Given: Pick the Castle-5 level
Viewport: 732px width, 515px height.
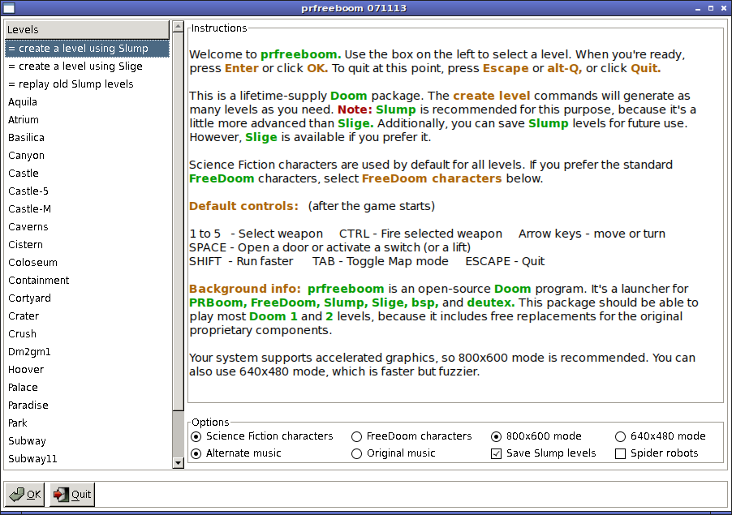Looking at the screenshot, I should pyautogui.click(x=88, y=191).
